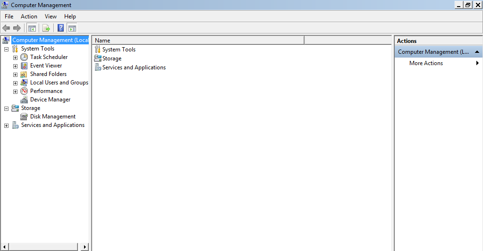Collapse the Storage tree node
This screenshot has width=483, height=251.
click(6, 109)
